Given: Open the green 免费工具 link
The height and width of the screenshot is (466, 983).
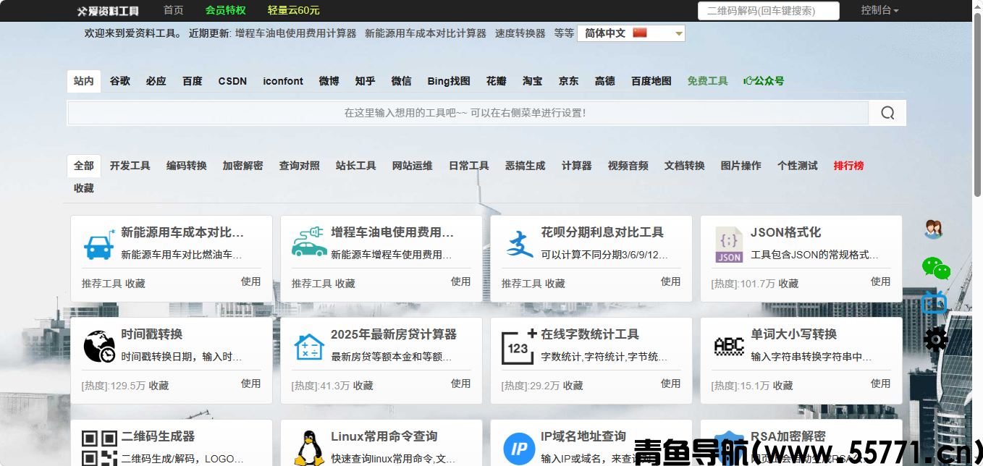Looking at the screenshot, I should (x=707, y=81).
